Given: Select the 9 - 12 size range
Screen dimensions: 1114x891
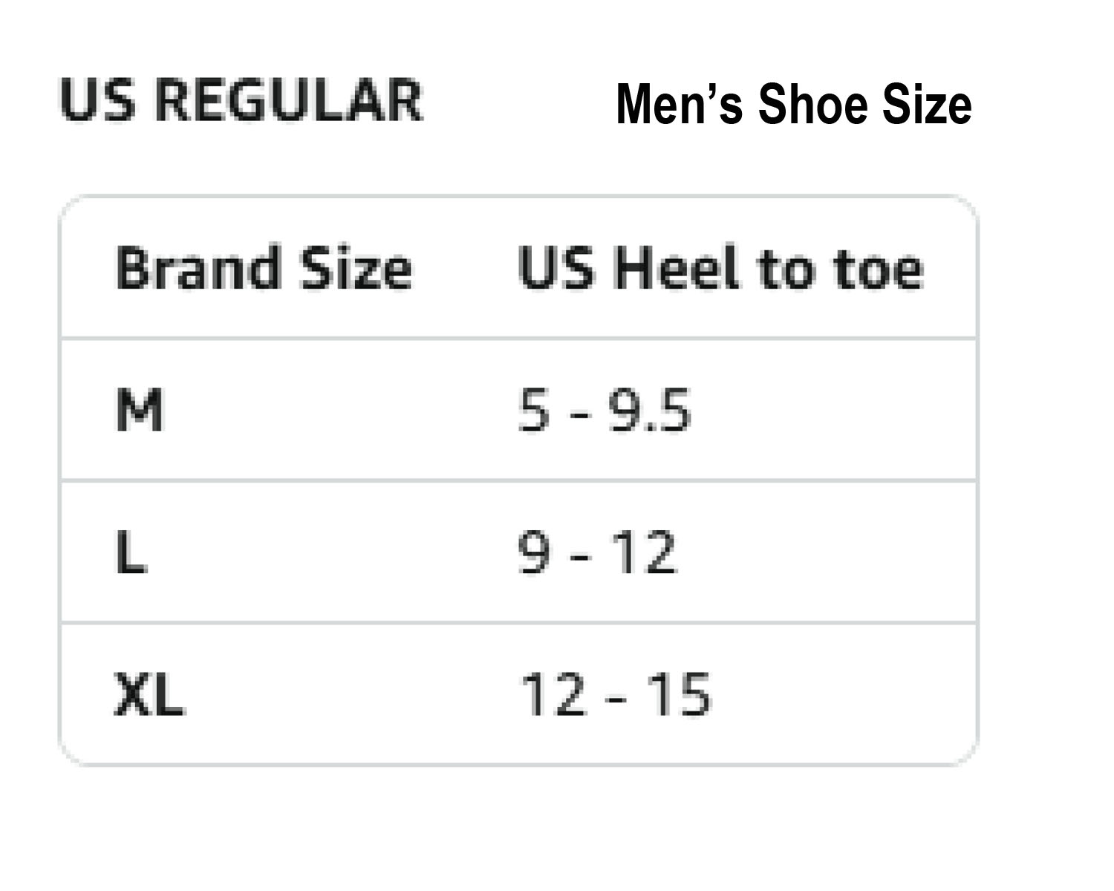Looking at the screenshot, I should (597, 552).
